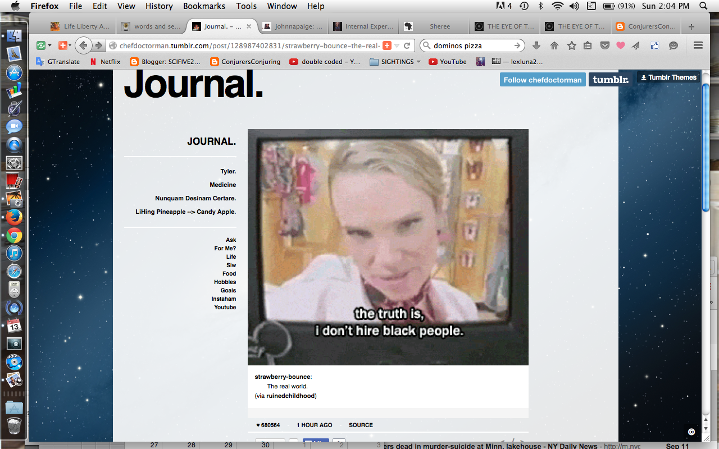Click the thumbs-up like toolbar icon
The image size is (719, 449).
[x=654, y=45]
